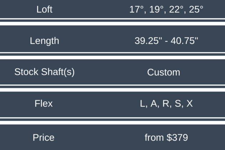Choose the 22° loft value

coord(176,9)
